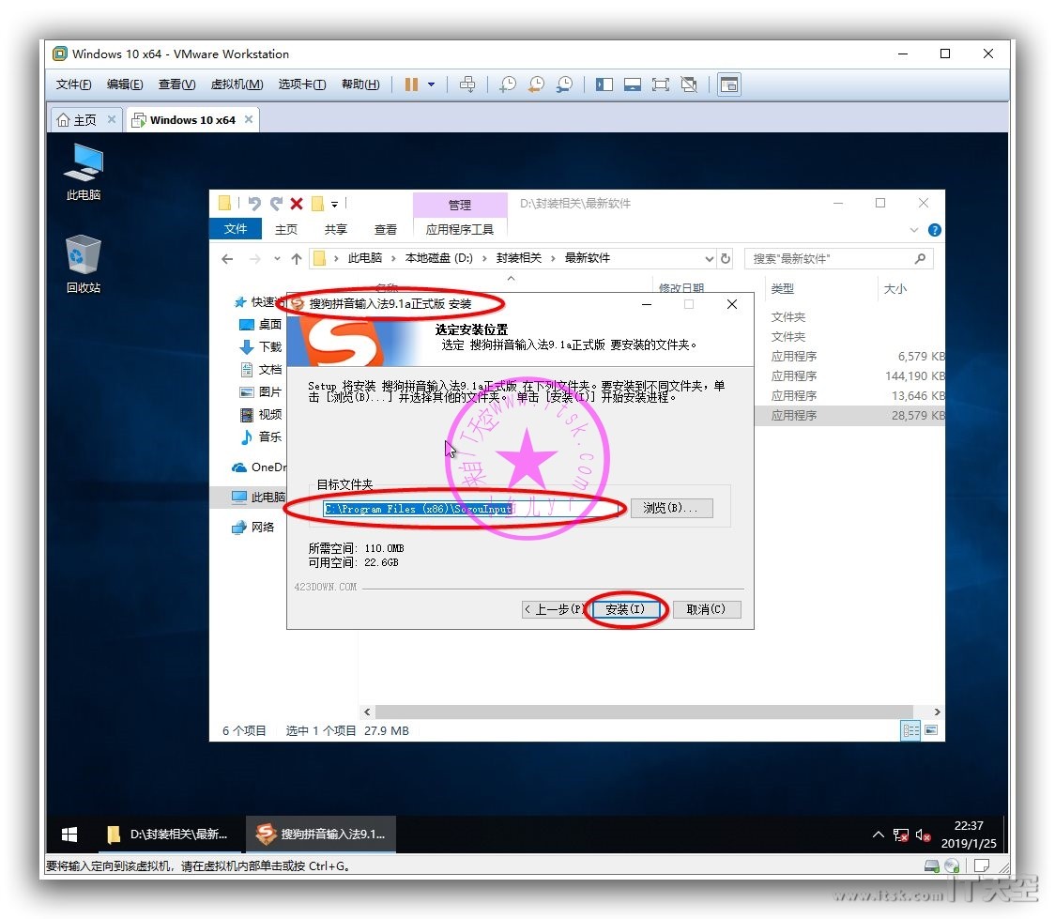This screenshot has height=919, width=1055.
Task: Switch Explorer to details view icon
Action: coord(910,730)
